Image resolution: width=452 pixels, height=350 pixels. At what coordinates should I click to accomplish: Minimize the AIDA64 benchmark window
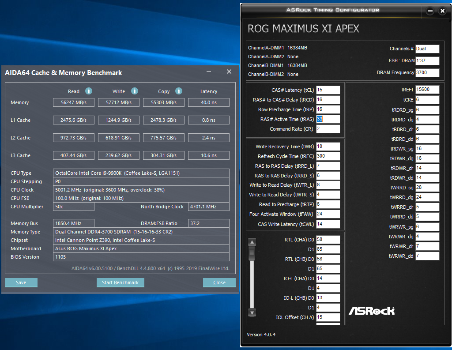209,72
